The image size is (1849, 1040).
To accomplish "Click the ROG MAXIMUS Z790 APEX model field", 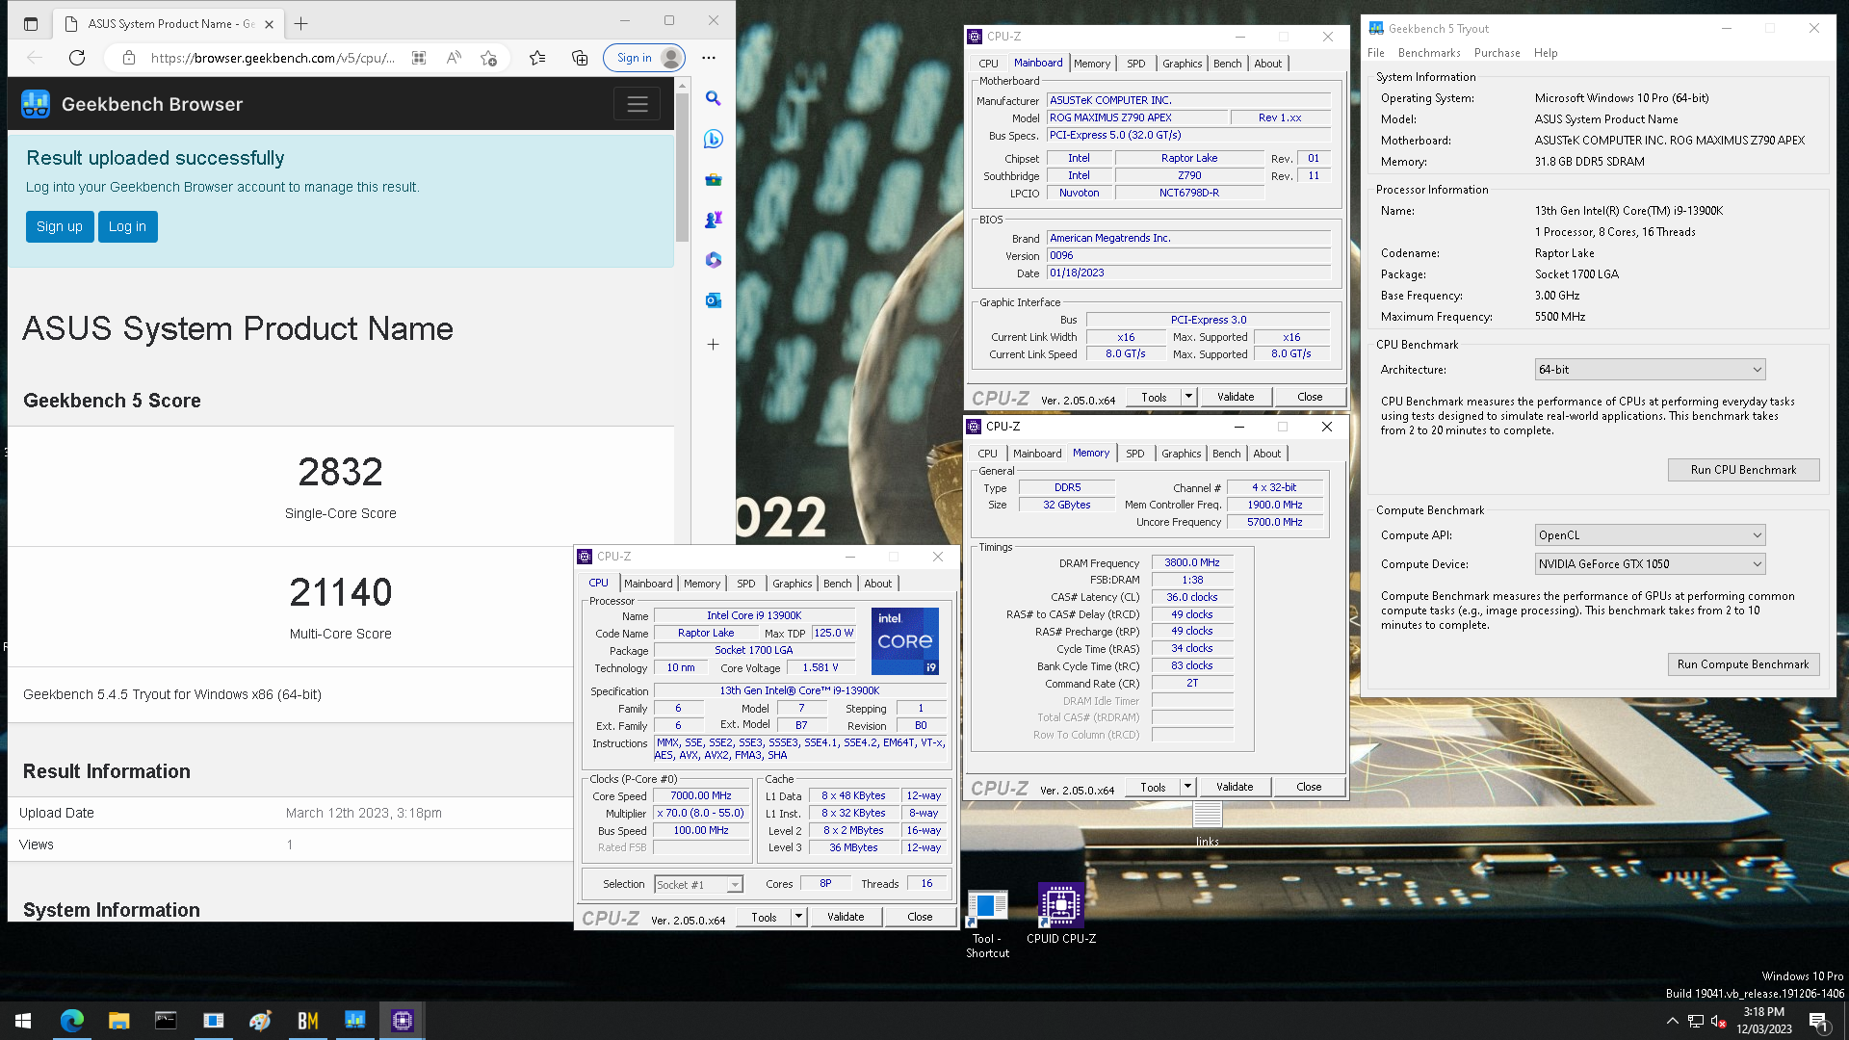I will coord(1138,117).
